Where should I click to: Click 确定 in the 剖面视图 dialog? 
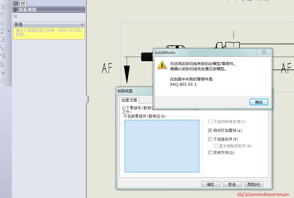[x=211, y=184]
